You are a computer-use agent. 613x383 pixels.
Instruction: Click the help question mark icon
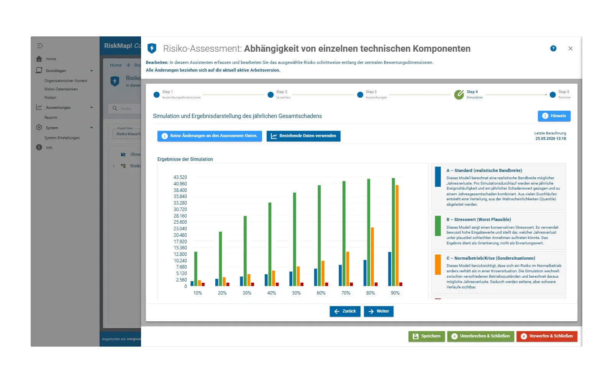(x=553, y=48)
